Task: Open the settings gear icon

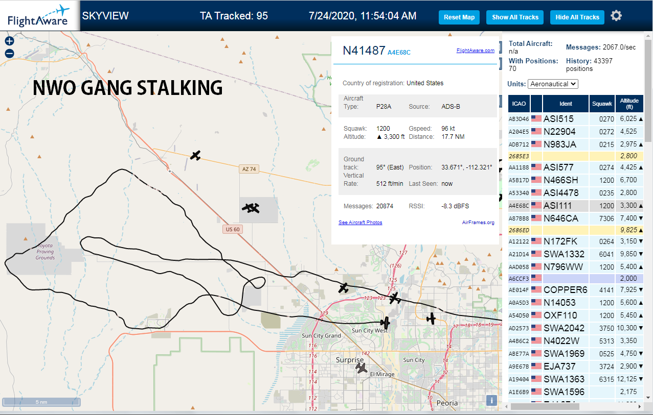Action: coord(616,16)
